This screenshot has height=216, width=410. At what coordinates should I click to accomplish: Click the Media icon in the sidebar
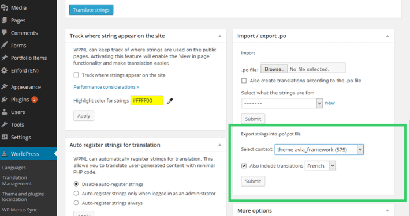[x=5, y=8]
